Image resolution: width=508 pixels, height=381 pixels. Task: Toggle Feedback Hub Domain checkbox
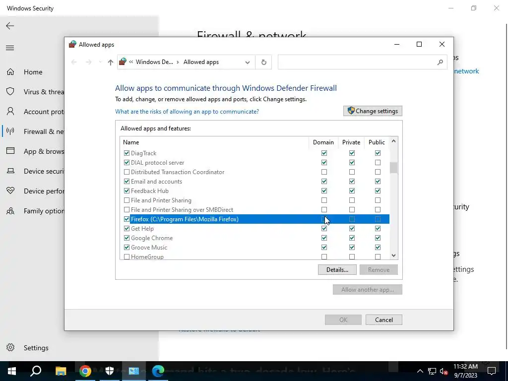tap(324, 190)
